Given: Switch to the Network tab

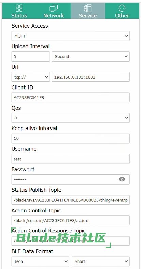Looking at the screenshot, I should 53,11.
